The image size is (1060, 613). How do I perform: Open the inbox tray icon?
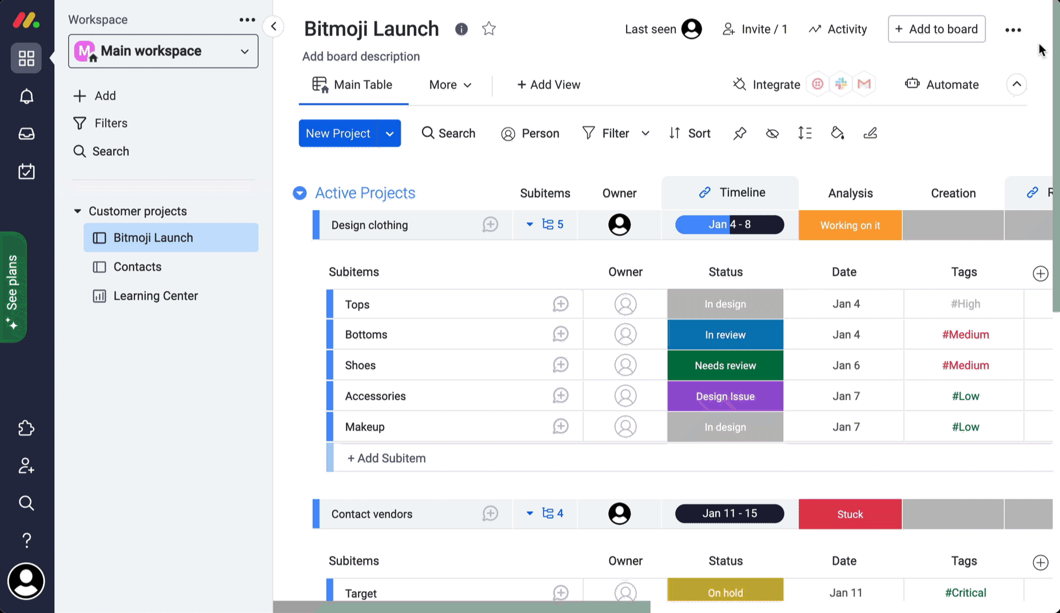(26, 134)
